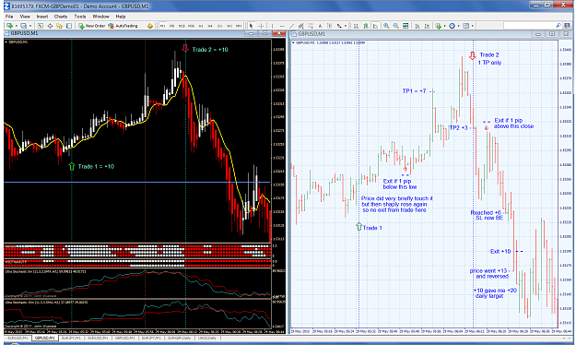Screen dimensions: 576x345
Task: Activate the H1 timeframe button
Action: [x=201, y=26]
